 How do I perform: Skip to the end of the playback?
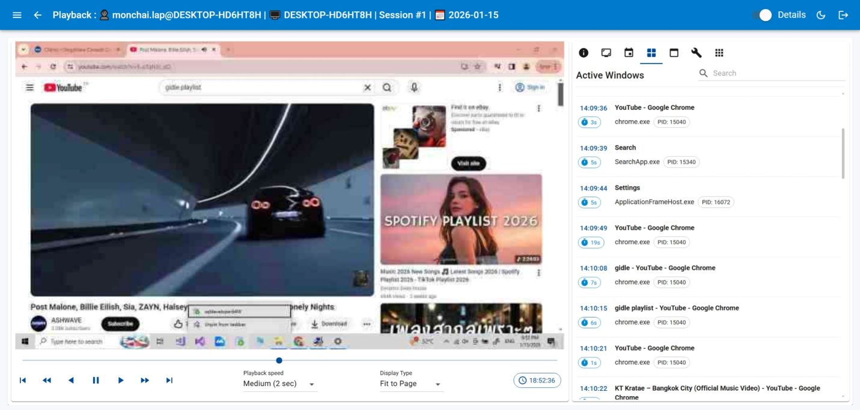[169, 380]
